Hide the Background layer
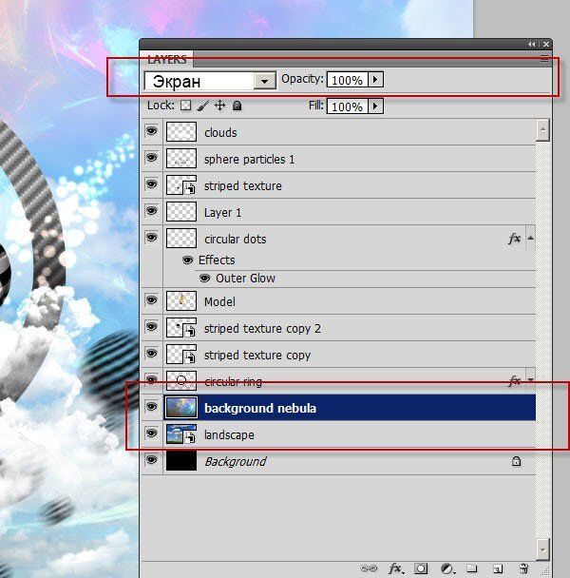The height and width of the screenshot is (578, 570). [151, 460]
